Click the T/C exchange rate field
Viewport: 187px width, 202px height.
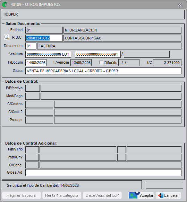tap(167, 63)
